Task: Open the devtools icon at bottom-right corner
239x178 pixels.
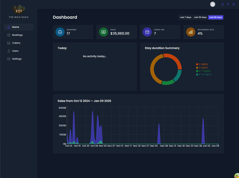Action: click(236, 175)
